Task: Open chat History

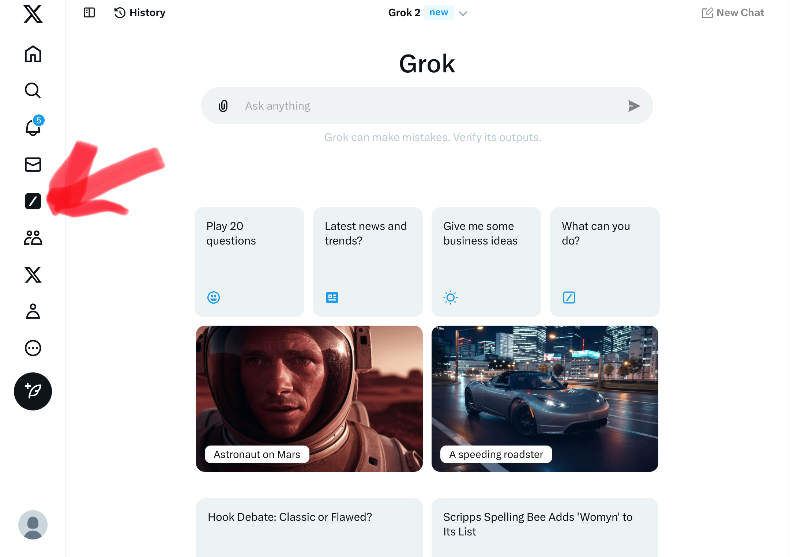Action: [140, 13]
